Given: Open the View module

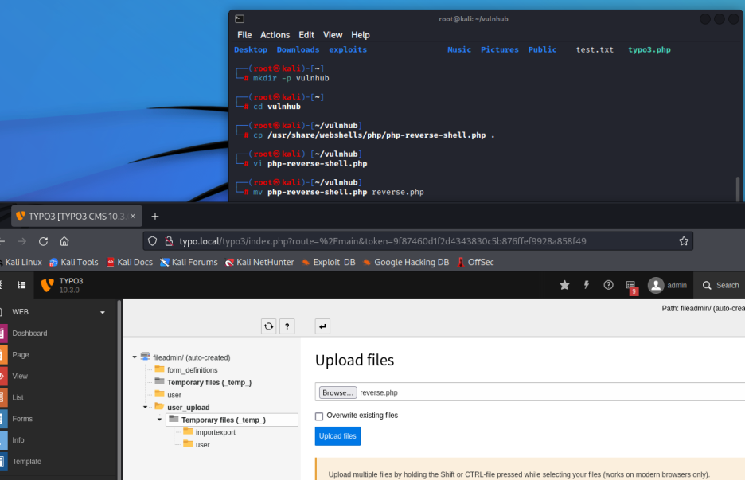Looking at the screenshot, I should tap(19, 376).
